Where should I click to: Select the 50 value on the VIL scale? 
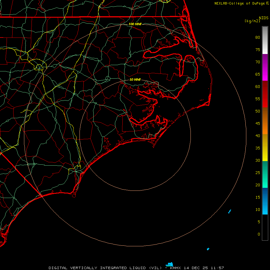tap(258, 111)
